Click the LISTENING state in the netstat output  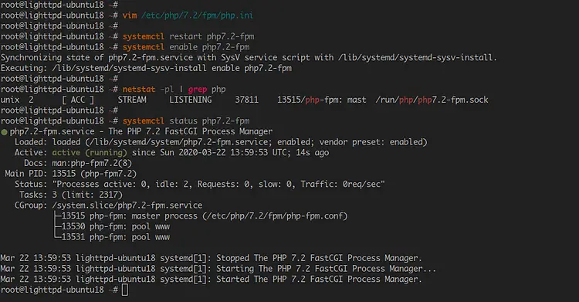[191, 100]
